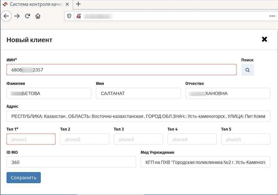Open the browser home page icon
This screenshot has width=278, height=195.
(x=38, y=16)
